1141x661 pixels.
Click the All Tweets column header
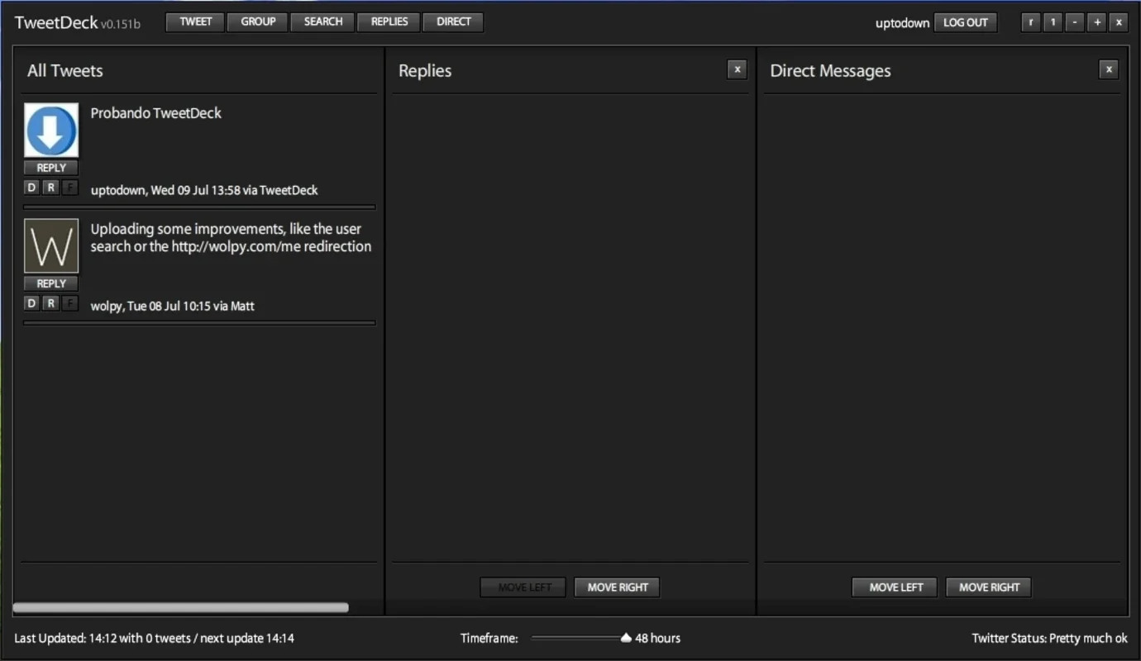tap(64, 70)
